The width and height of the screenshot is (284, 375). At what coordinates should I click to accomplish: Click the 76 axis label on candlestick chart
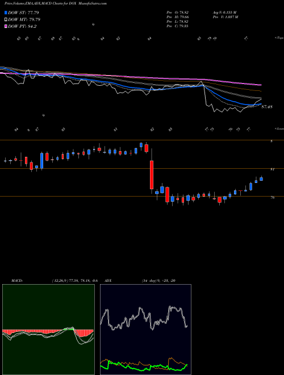click(272, 198)
